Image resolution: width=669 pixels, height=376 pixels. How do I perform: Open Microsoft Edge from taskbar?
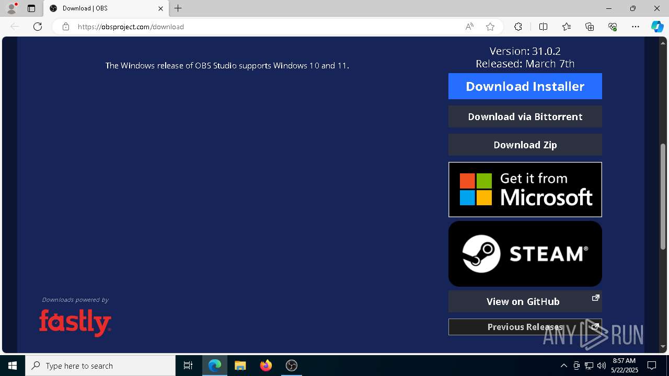215,366
